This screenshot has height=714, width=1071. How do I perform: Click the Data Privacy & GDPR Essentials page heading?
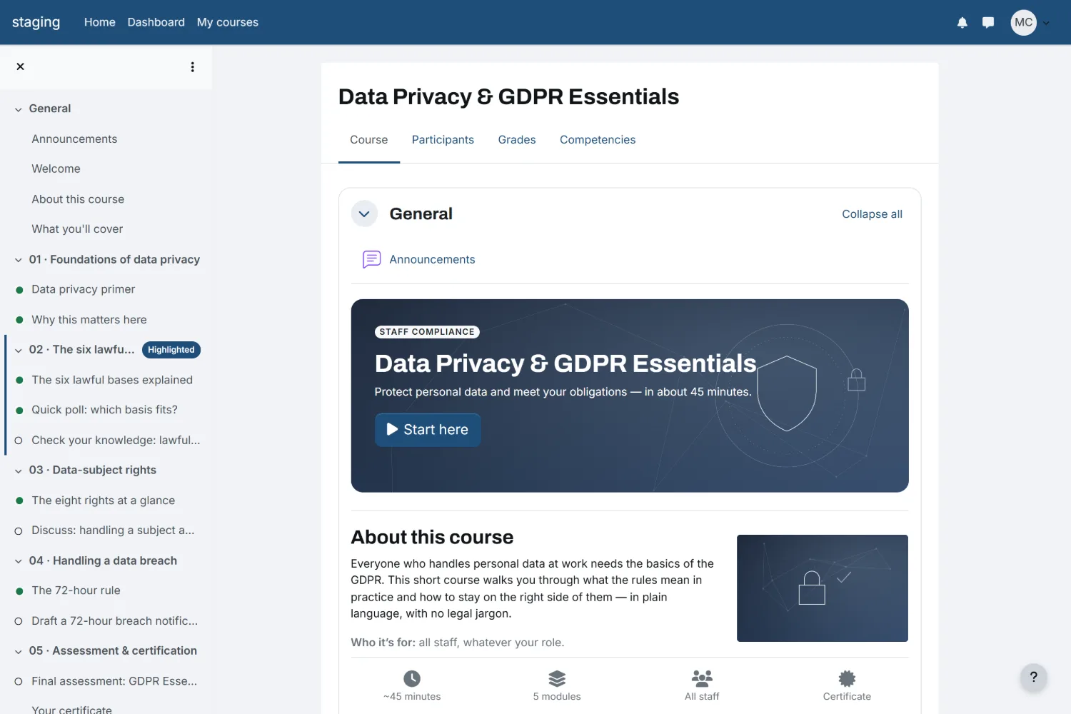(508, 96)
